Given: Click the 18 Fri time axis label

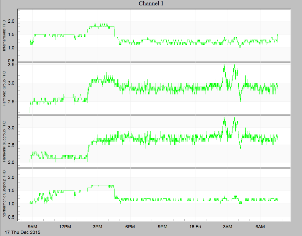Looking at the screenshot, I should point(196,227).
